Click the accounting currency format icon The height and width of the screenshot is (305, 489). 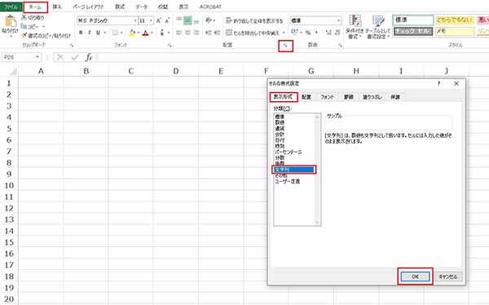294,33
